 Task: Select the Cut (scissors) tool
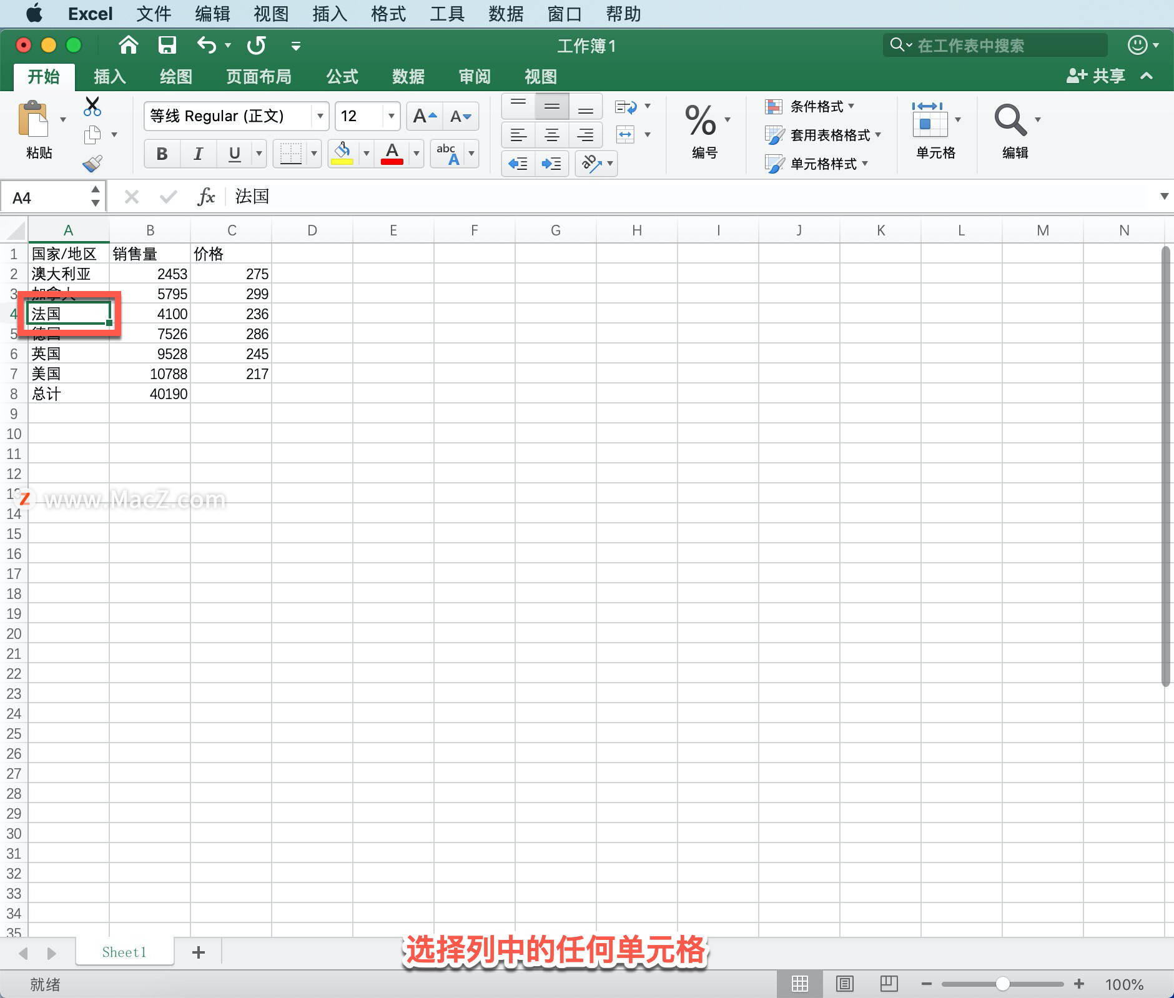(x=92, y=107)
